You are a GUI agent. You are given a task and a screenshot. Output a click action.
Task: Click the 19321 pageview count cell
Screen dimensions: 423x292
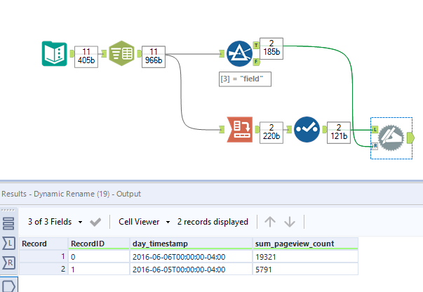[305, 257]
